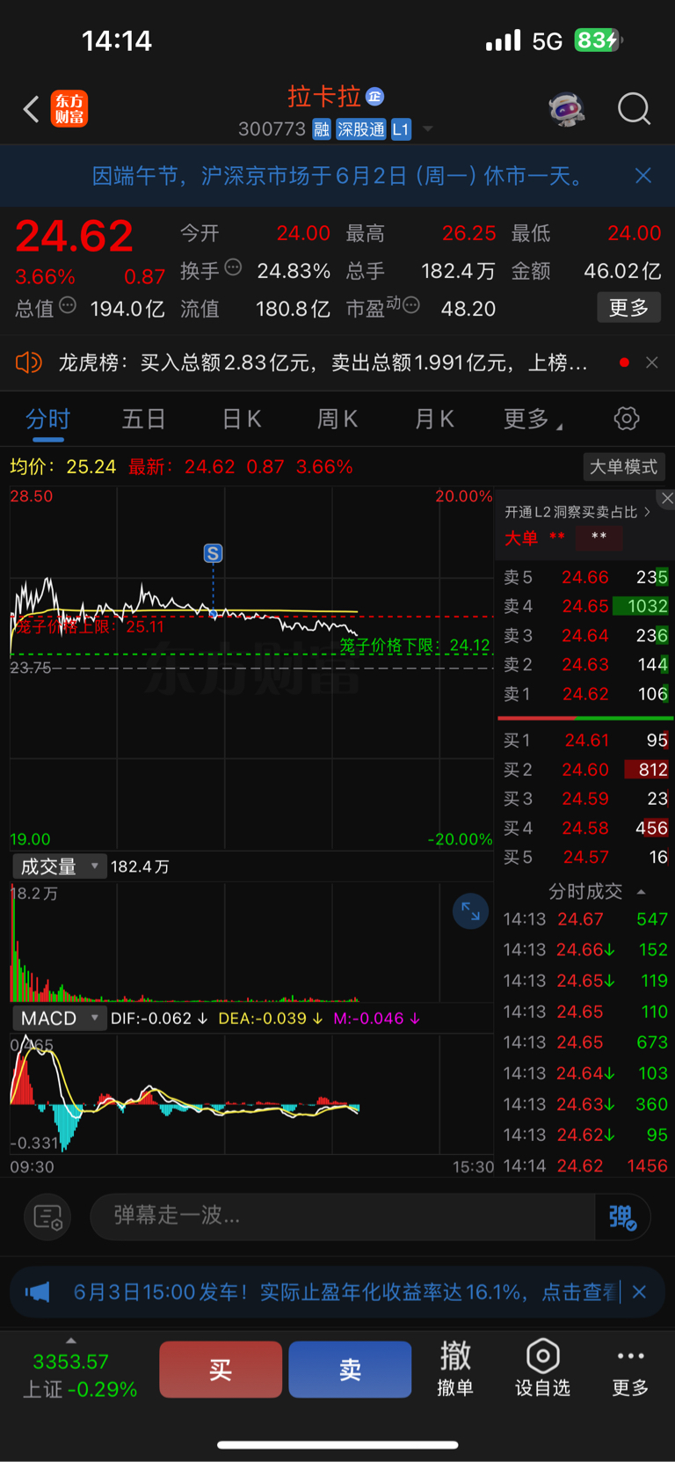675x1462 pixels.
Task: Tap the 融 margin tag
Action: pos(322,129)
